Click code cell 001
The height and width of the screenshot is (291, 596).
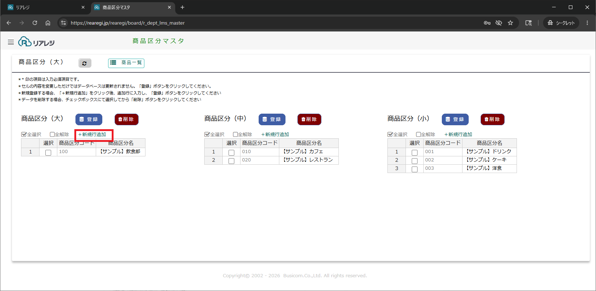click(443, 152)
